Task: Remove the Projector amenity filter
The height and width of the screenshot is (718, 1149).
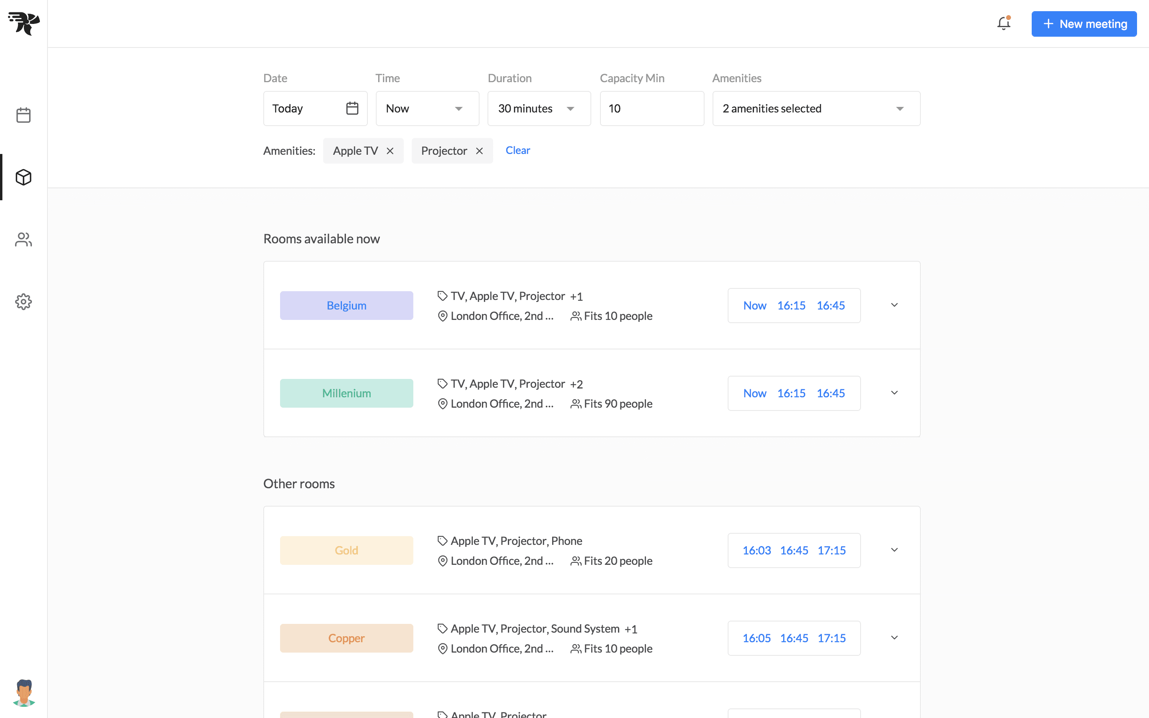Action: pyautogui.click(x=479, y=151)
